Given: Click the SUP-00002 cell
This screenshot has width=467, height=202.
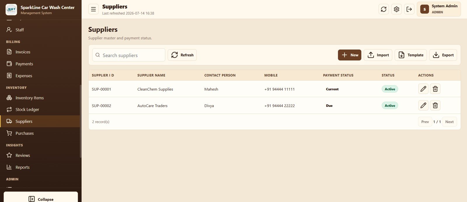Looking at the screenshot, I should click(x=101, y=106).
